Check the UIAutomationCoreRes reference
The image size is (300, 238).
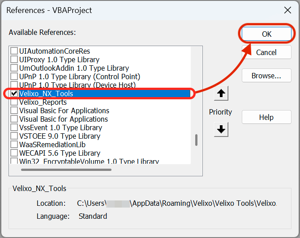[14, 51]
